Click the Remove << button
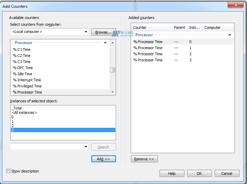The height and width of the screenshot is (184, 247). (x=144, y=159)
